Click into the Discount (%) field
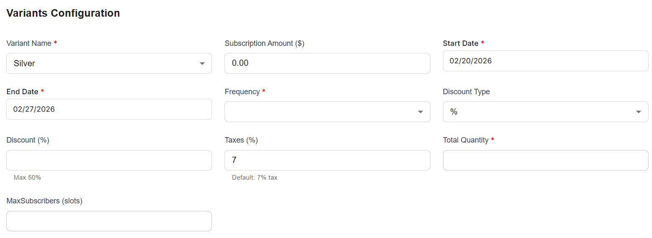The height and width of the screenshot is (238, 652). coord(109,160)
